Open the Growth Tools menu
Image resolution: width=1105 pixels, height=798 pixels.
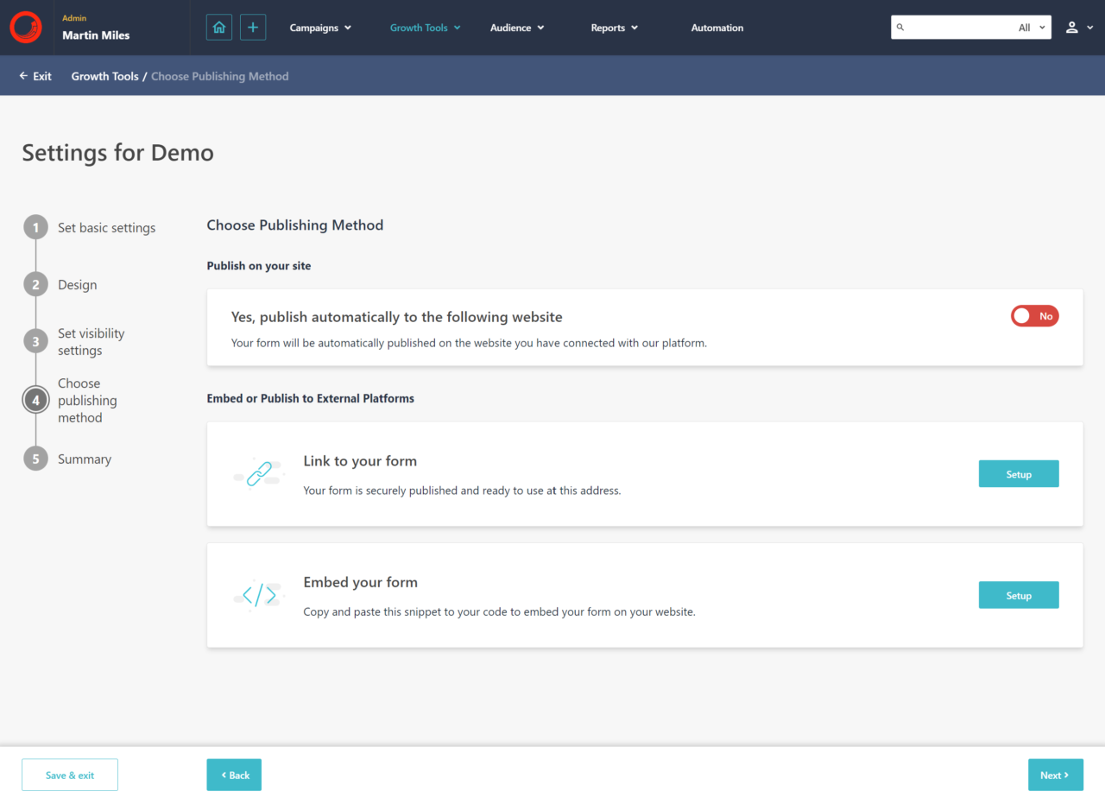[425, 27]
